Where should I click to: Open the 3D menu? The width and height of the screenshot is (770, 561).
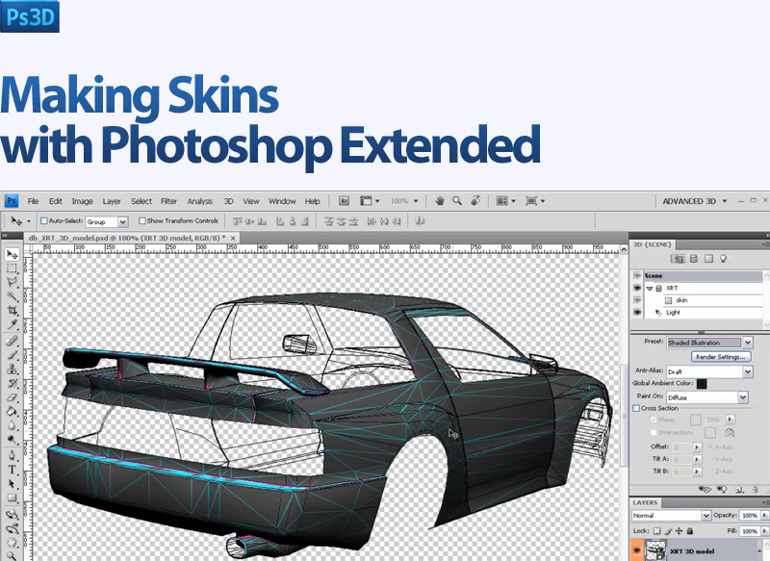pos(228,201)
